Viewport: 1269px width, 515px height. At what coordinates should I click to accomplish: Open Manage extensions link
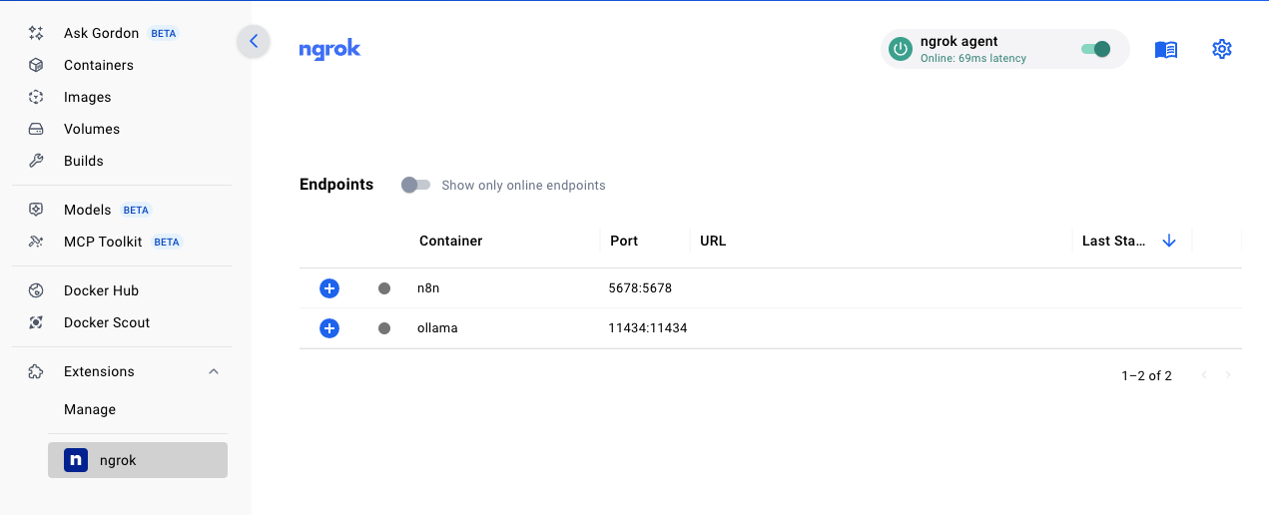pyautogui.click(x=90, y=409)
